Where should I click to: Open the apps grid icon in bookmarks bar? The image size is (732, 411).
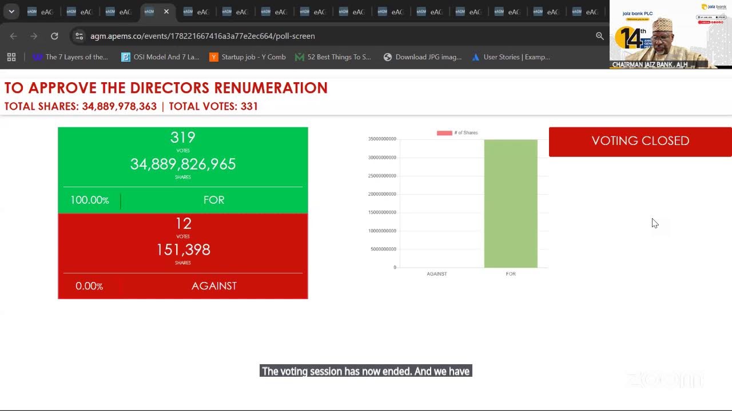[x=11, y=57]
